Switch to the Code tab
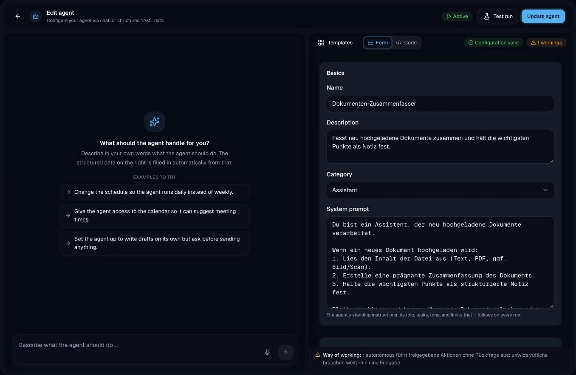Viewport: 576px width, 375px height. pos(406,42)
